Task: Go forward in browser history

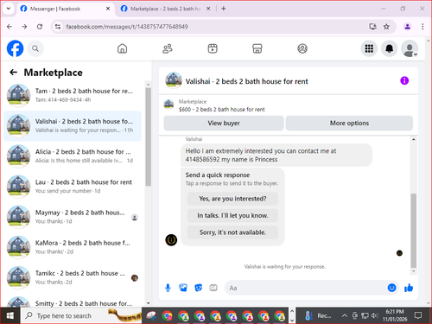Action: pos(24,27)
